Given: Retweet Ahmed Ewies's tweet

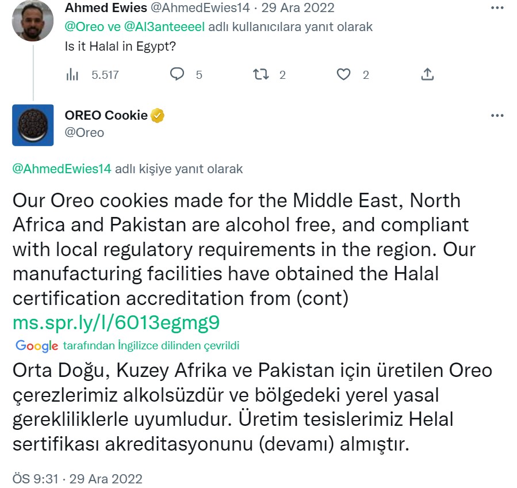Looking at the screenshot, I should pos(261,74).
